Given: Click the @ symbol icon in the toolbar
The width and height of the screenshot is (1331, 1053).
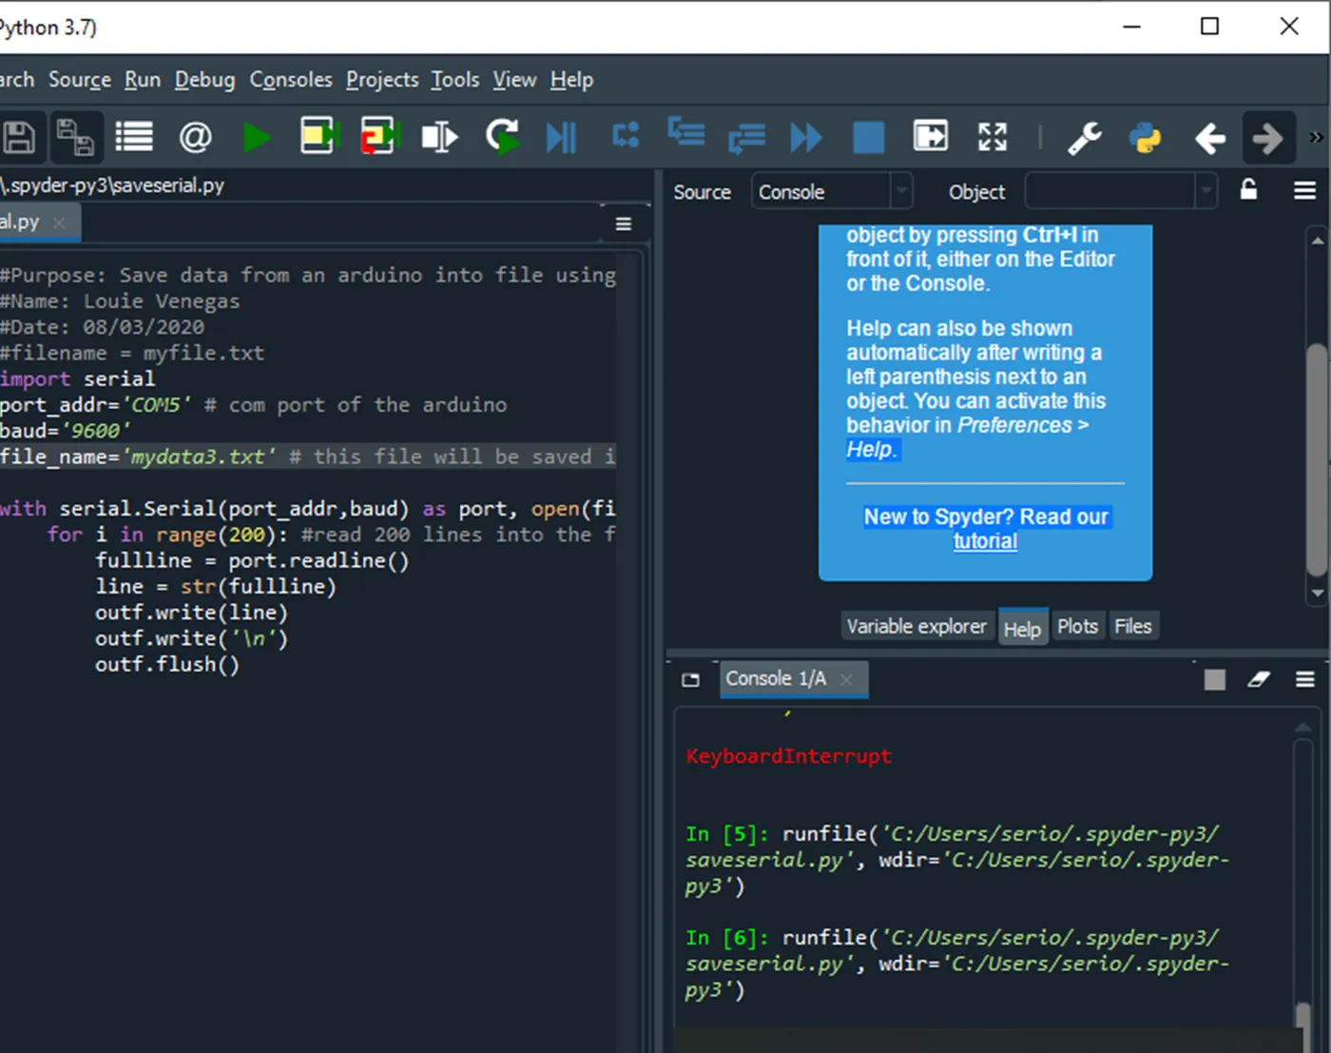Looking at the screenshot, I should (195, 138).
